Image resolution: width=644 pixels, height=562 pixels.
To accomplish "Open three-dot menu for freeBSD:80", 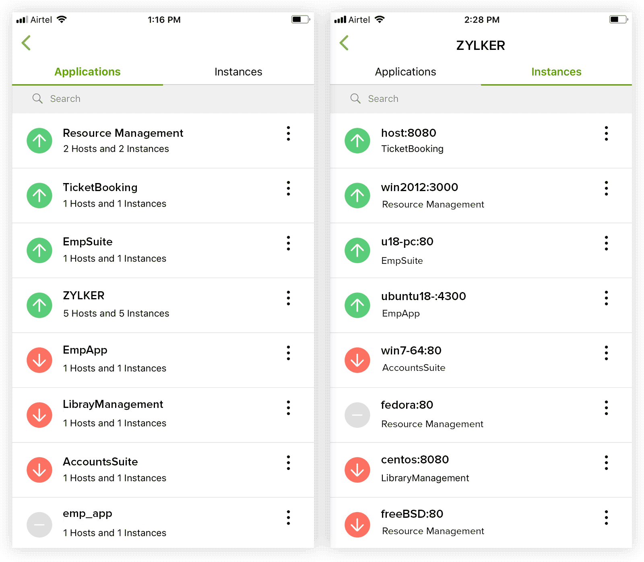I will 606,517.
